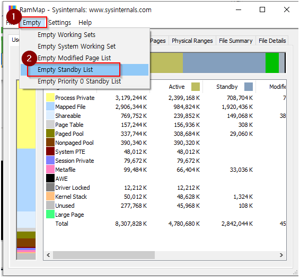Click the horizontal scrollbar right arrow
Screen dimensions: 300x277
coord(281,255)
